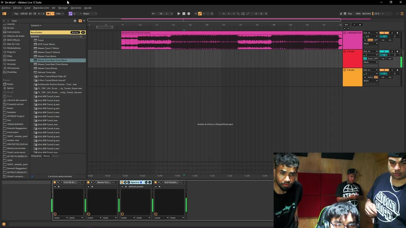Select Efectos de Audio category
406x228 pixels.
[16, 36]
